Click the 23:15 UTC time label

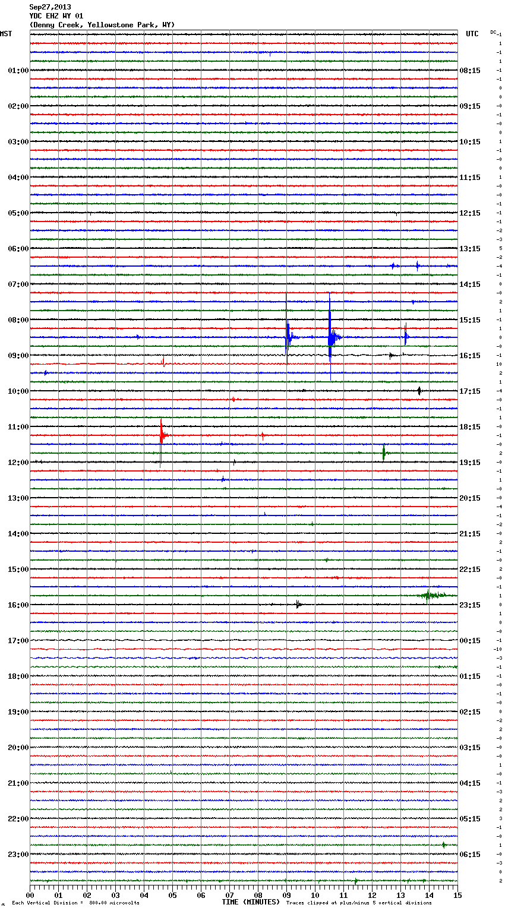click(470, 605)
